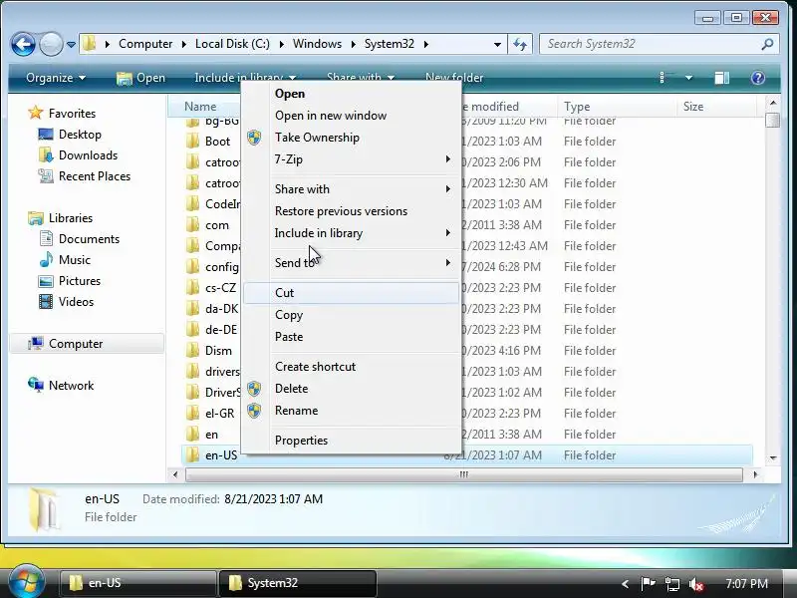Expand the Organize menu
The image size is (797, 598).
click(x=56, y=78)
